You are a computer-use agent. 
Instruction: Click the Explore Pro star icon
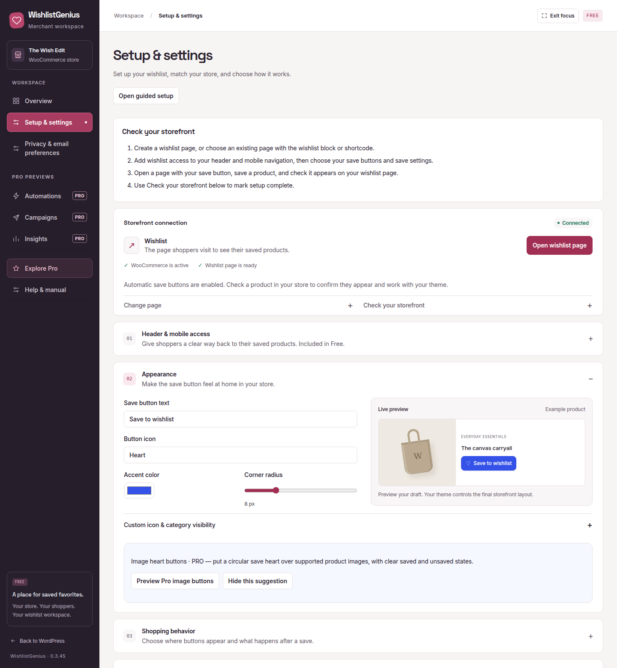tap(16, 268)
